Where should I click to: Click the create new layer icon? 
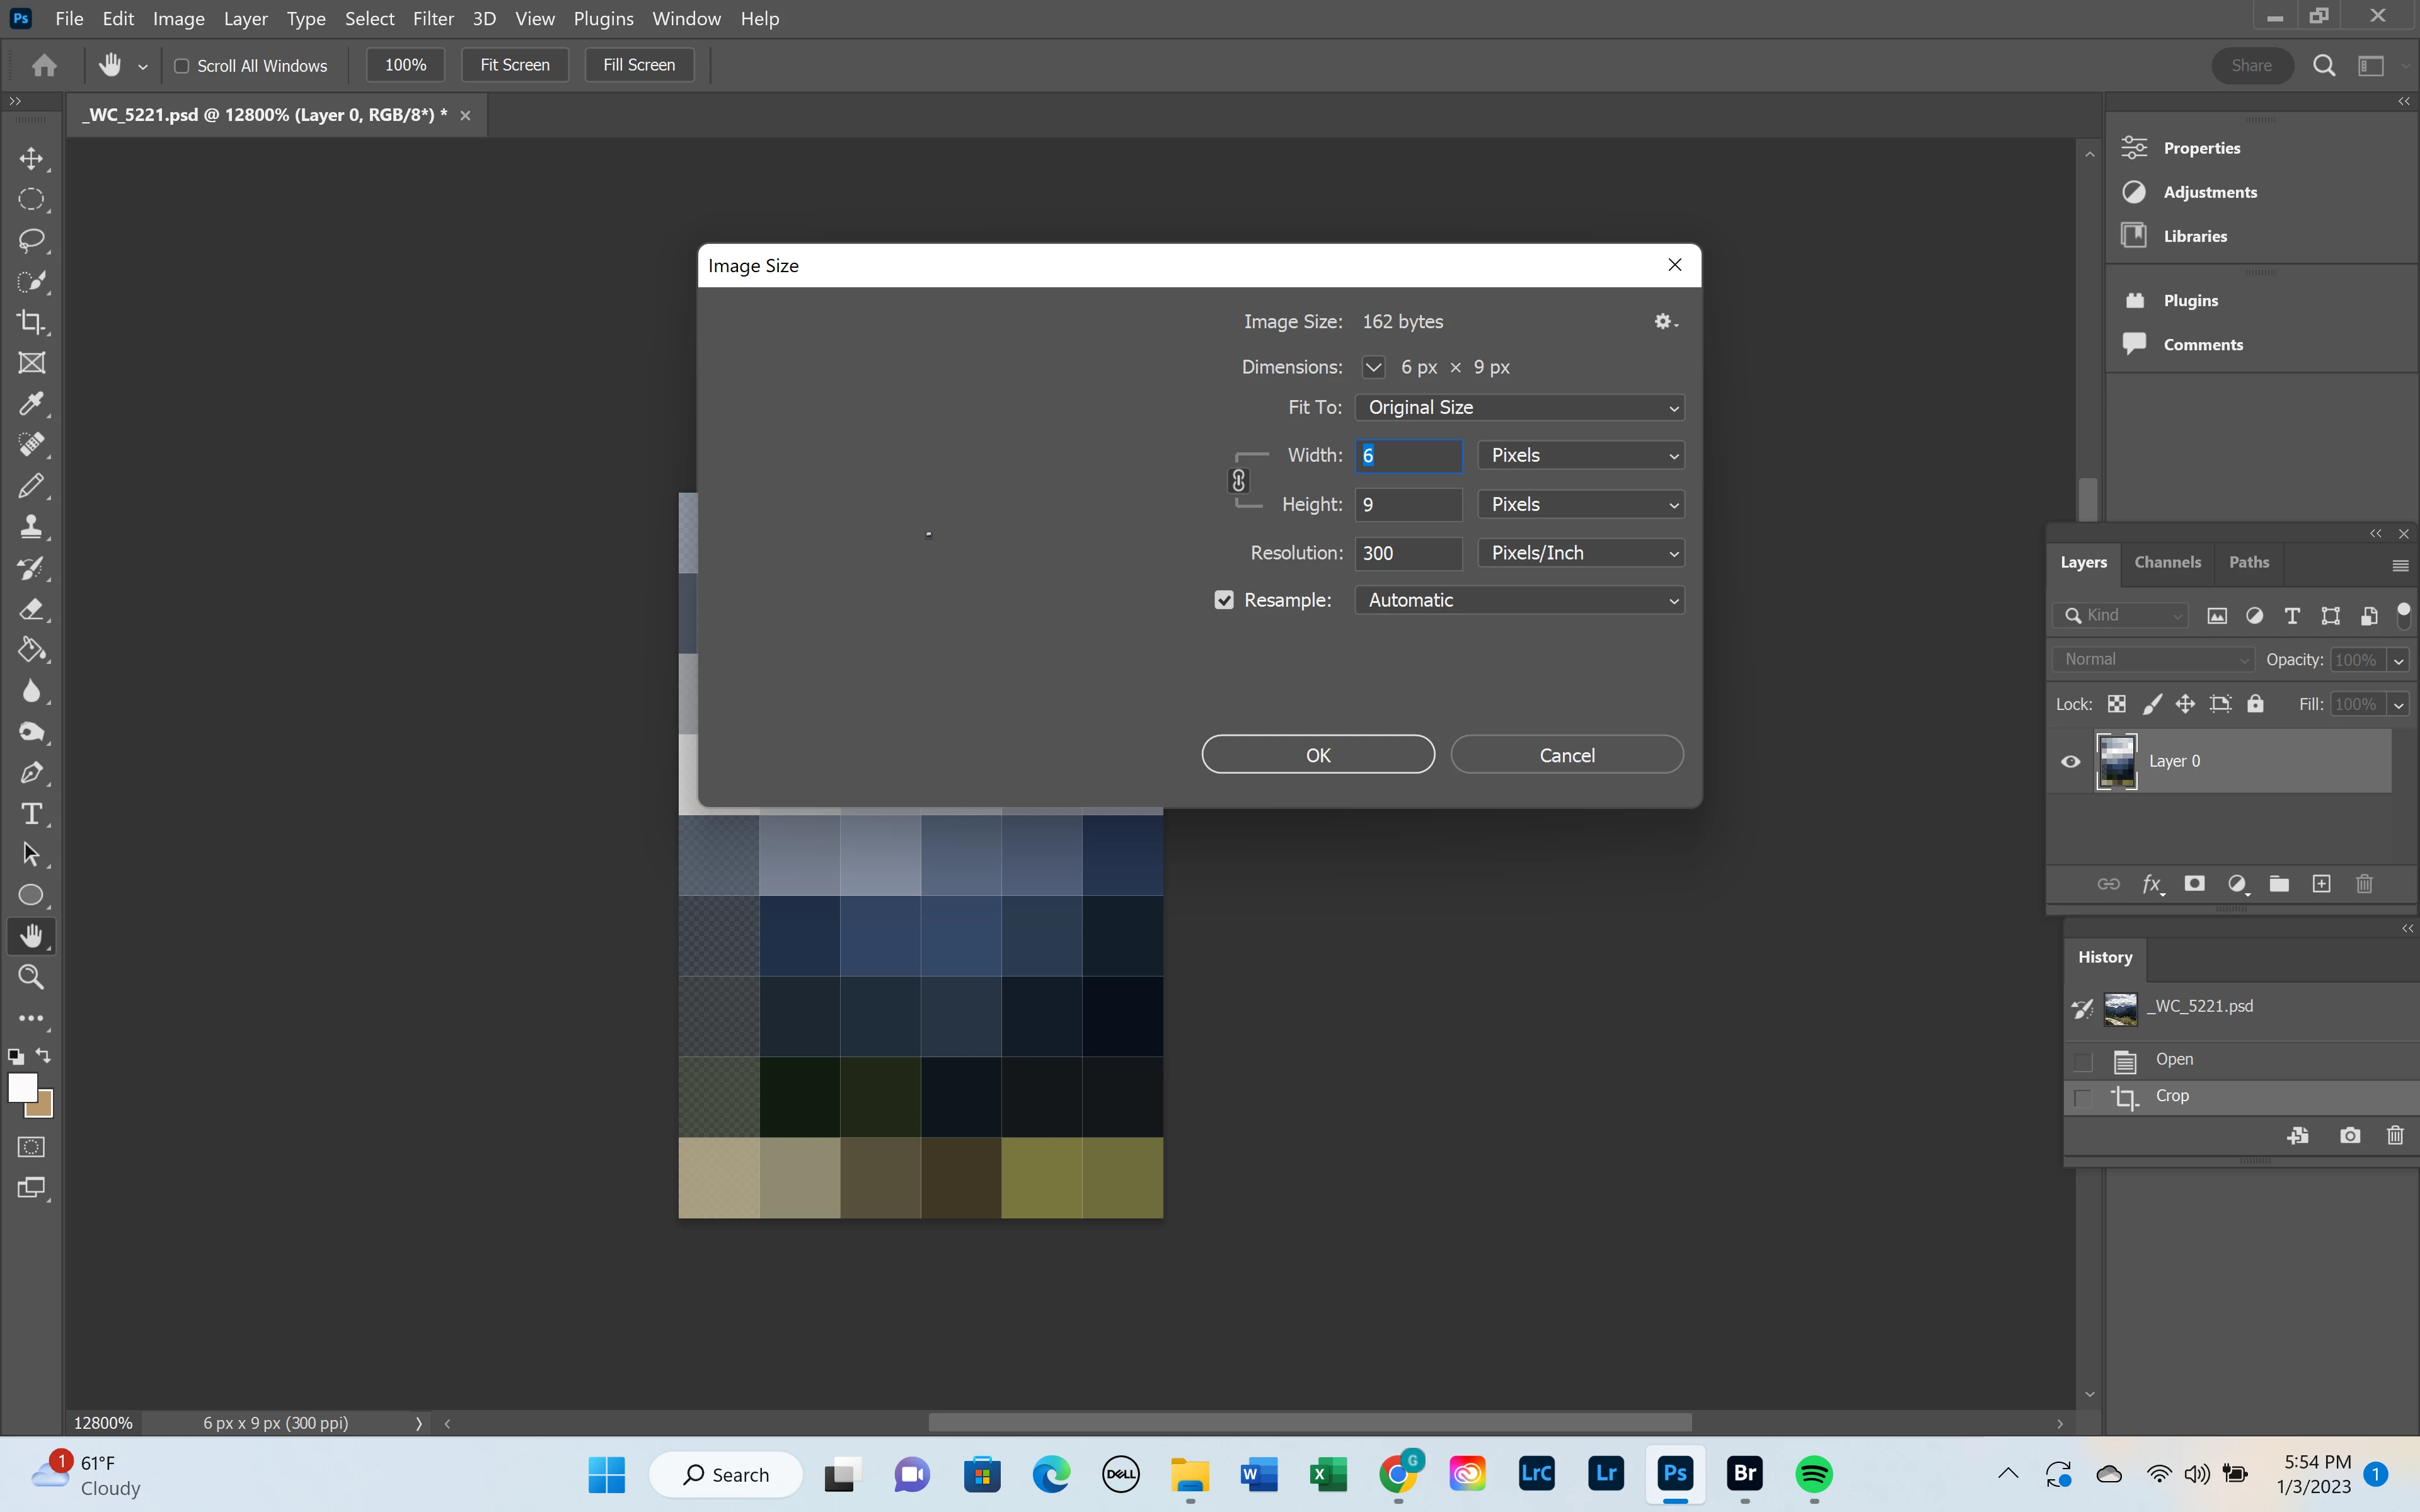click(x=2321, y=884)
